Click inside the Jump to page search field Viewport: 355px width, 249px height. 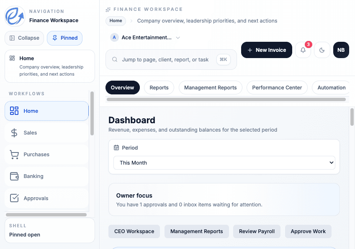(167, 59)
